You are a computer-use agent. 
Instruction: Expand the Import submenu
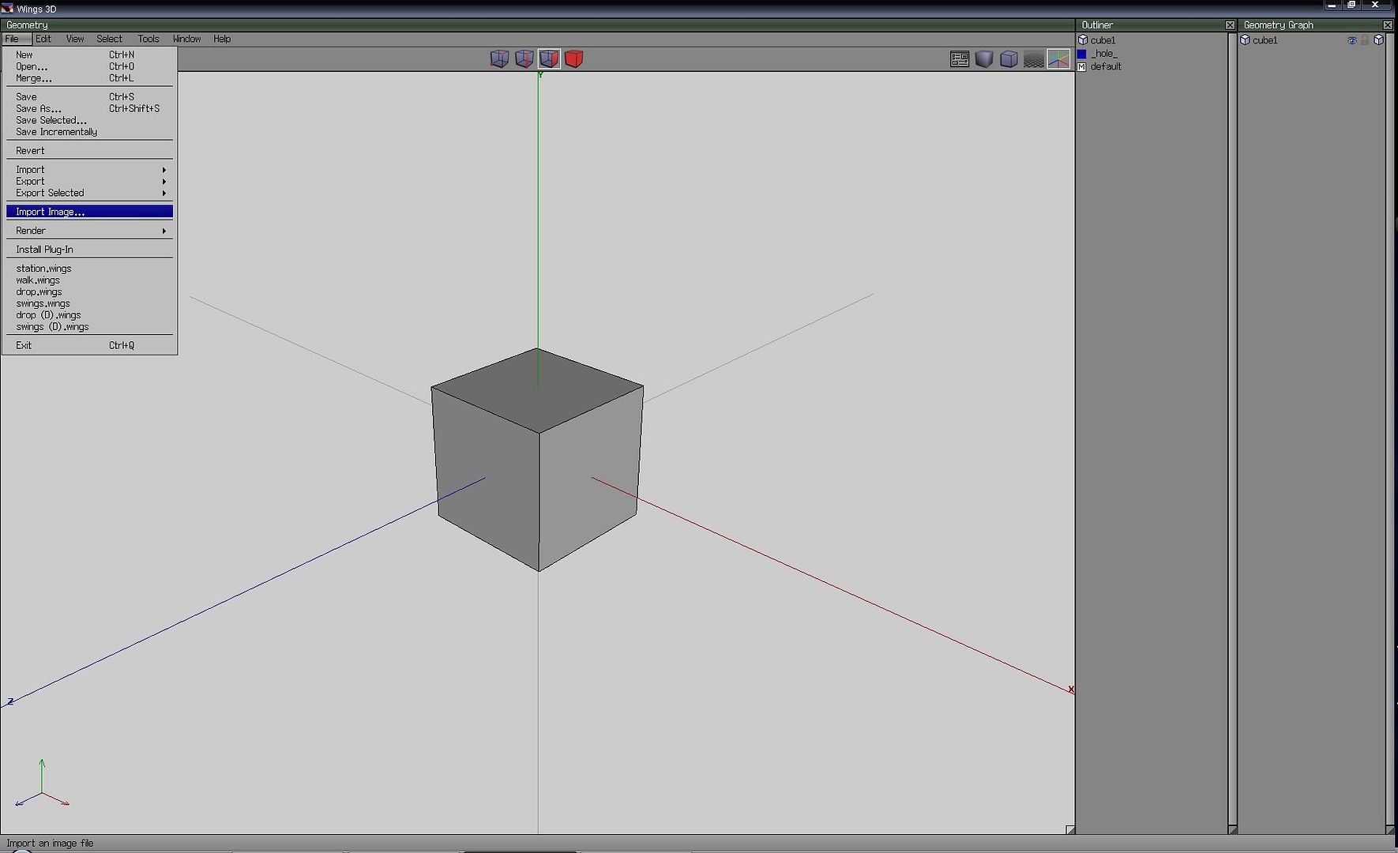[89, 170]
